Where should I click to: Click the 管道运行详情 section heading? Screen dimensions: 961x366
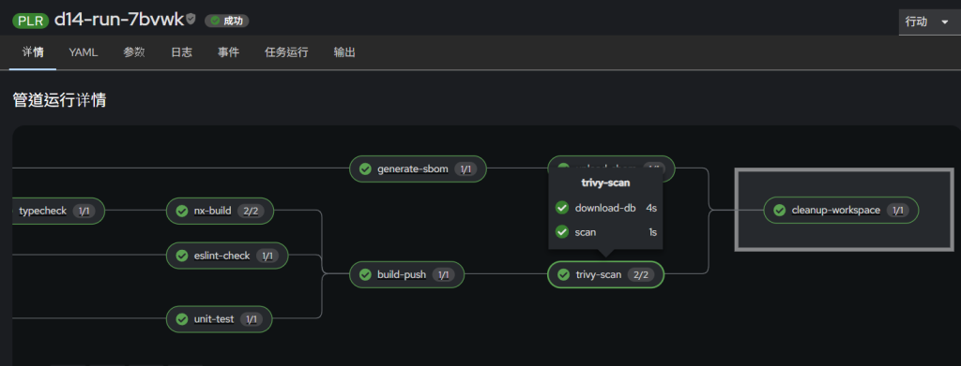point(59,100)
